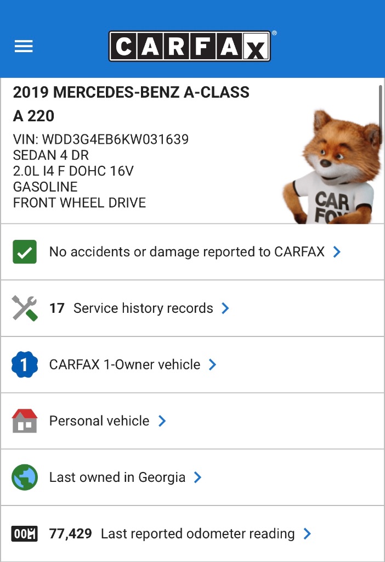This screenshot has width=385, height=562.
Task: Open "No accidents or damage reported" details
Action: pos(186,252)
